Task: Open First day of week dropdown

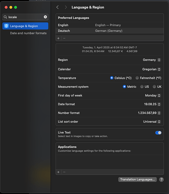Action: click(x=153, y=96)
